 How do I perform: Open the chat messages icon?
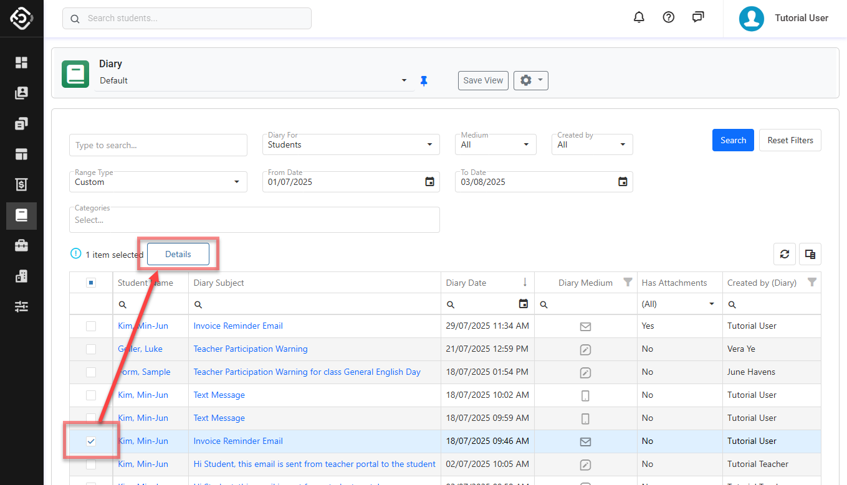pos(698,17)
